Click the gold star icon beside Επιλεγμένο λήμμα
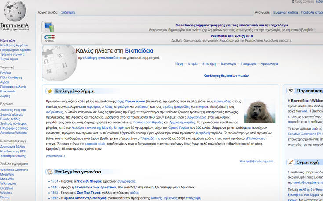The image size is (323, 201). coord(50,91)
